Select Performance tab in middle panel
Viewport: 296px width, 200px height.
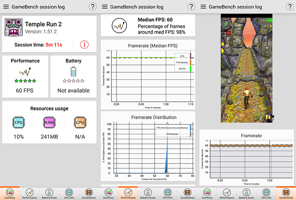coord(128,194)
